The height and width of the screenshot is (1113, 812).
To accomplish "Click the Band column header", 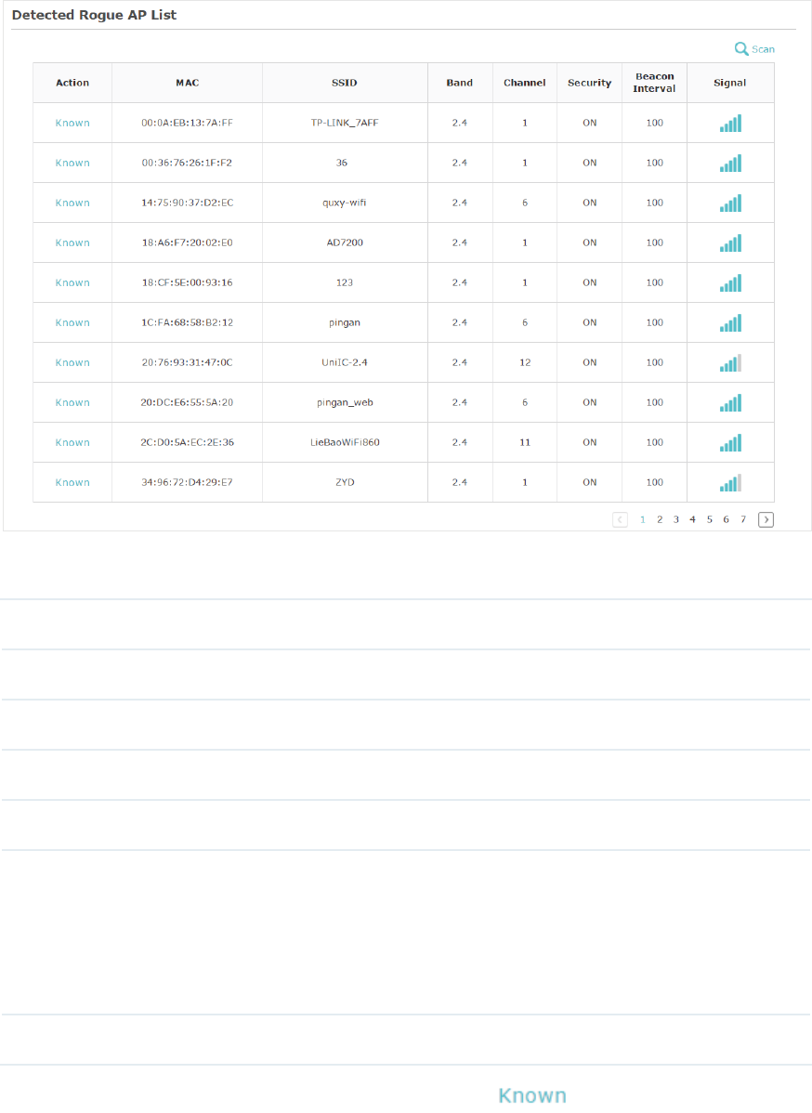I will pos(459,83).
